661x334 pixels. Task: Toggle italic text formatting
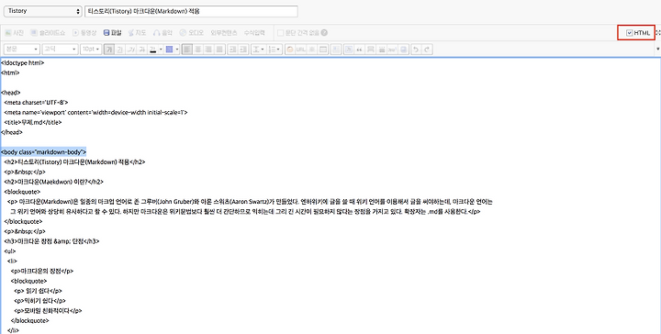click(131, 50)
